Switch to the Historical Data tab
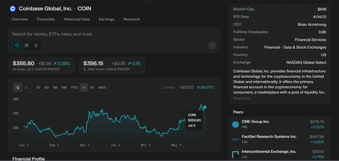This screenshot has width=339, height=161. pyautogui.click(x=76, y=19)
